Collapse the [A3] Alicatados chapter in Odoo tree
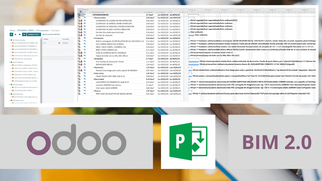Screen dimensions: 322x181 [10, 84]
